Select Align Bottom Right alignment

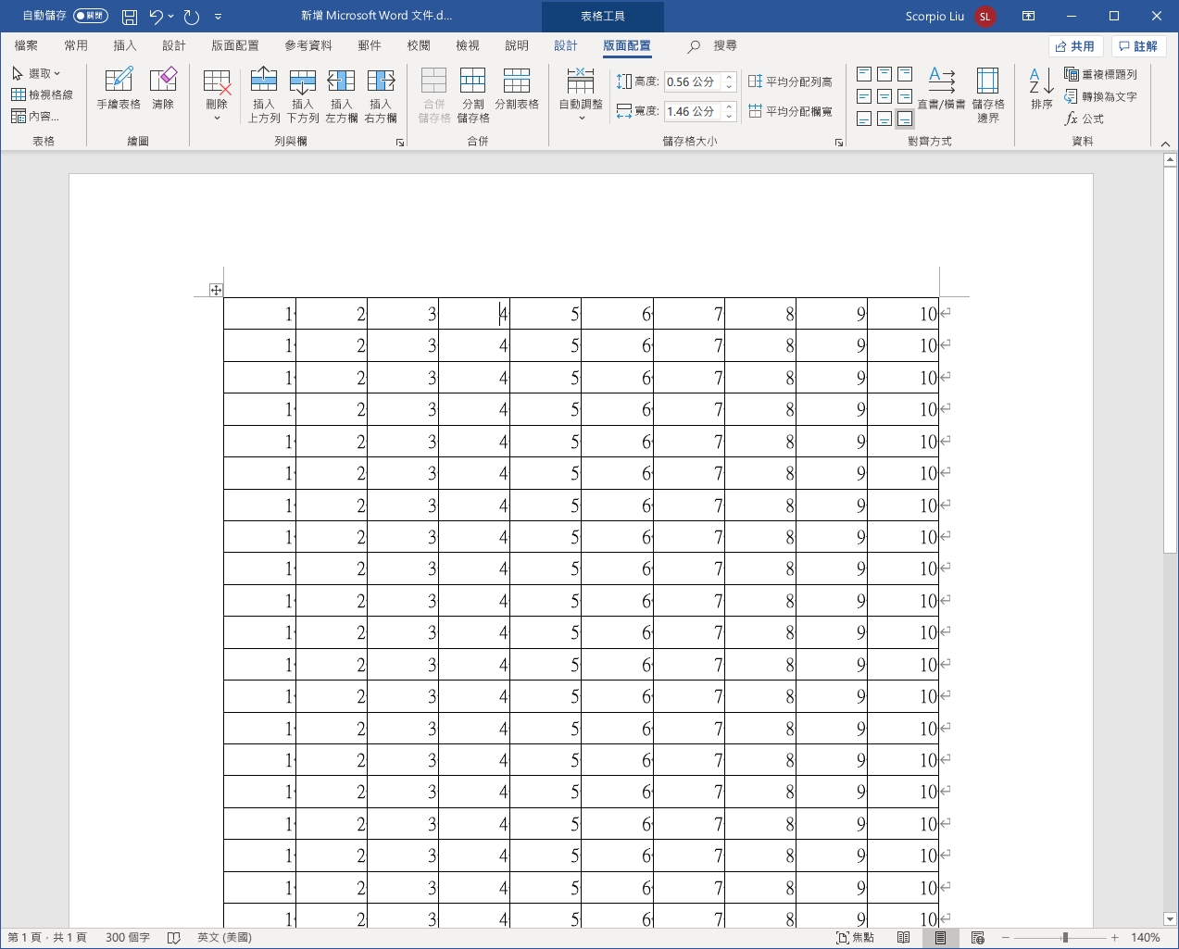[905, 119]
